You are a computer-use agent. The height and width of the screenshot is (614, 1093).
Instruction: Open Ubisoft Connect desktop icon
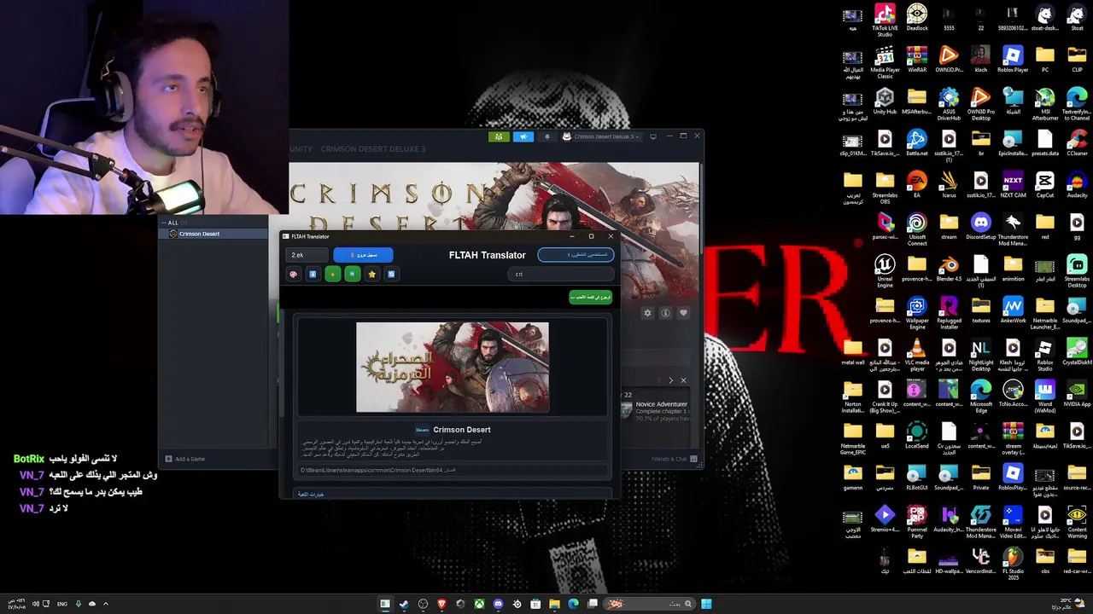point(917,229)
